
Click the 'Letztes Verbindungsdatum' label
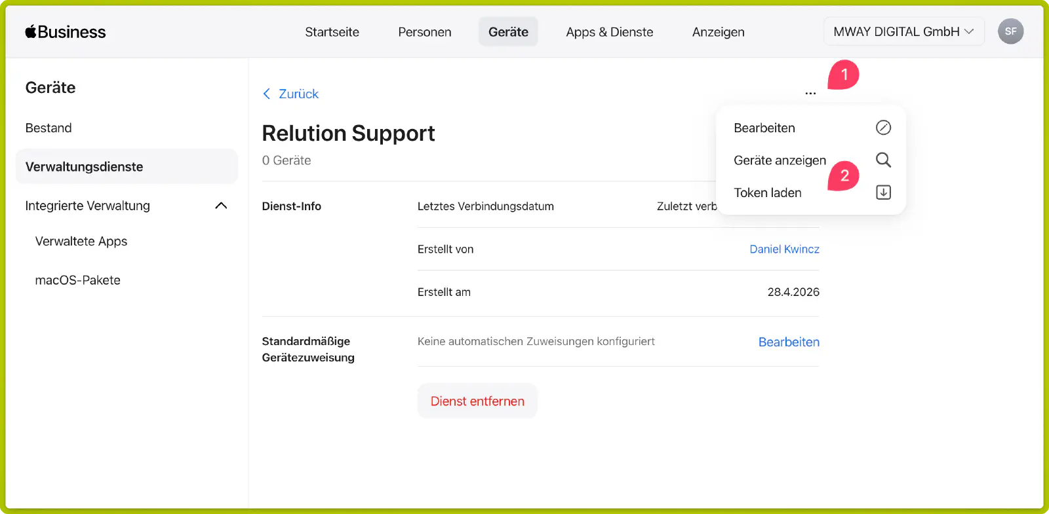(486, 206)
